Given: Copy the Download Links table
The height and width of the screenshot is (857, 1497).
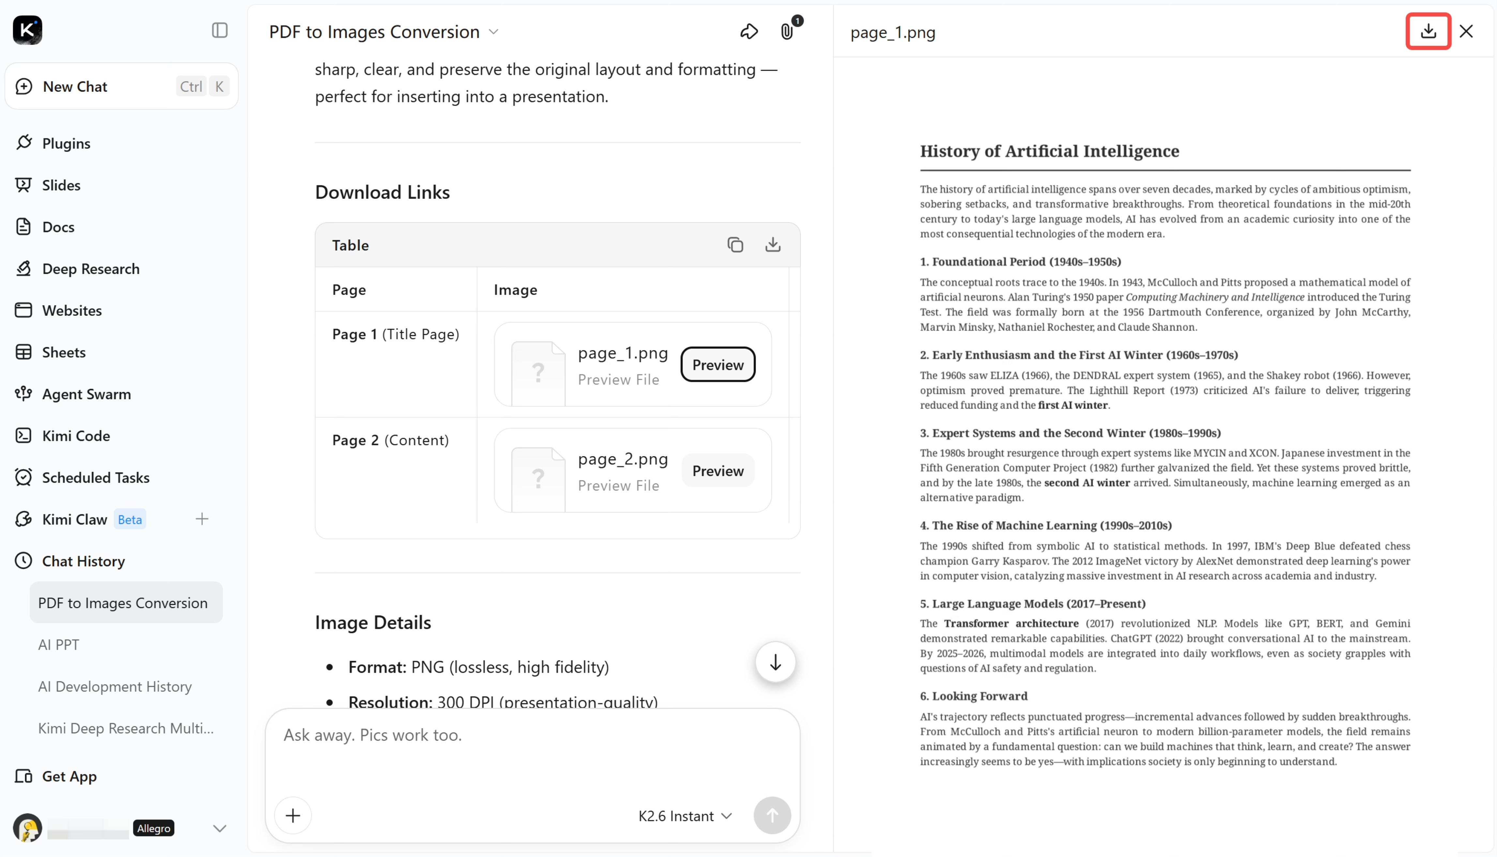Looking at the screenshot, I should coord(735,244).
